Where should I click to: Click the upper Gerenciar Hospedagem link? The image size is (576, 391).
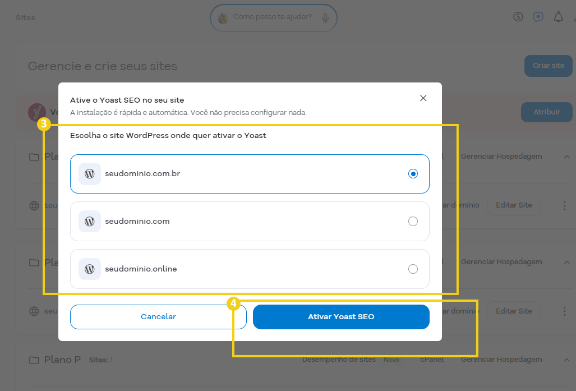[501, 157]
